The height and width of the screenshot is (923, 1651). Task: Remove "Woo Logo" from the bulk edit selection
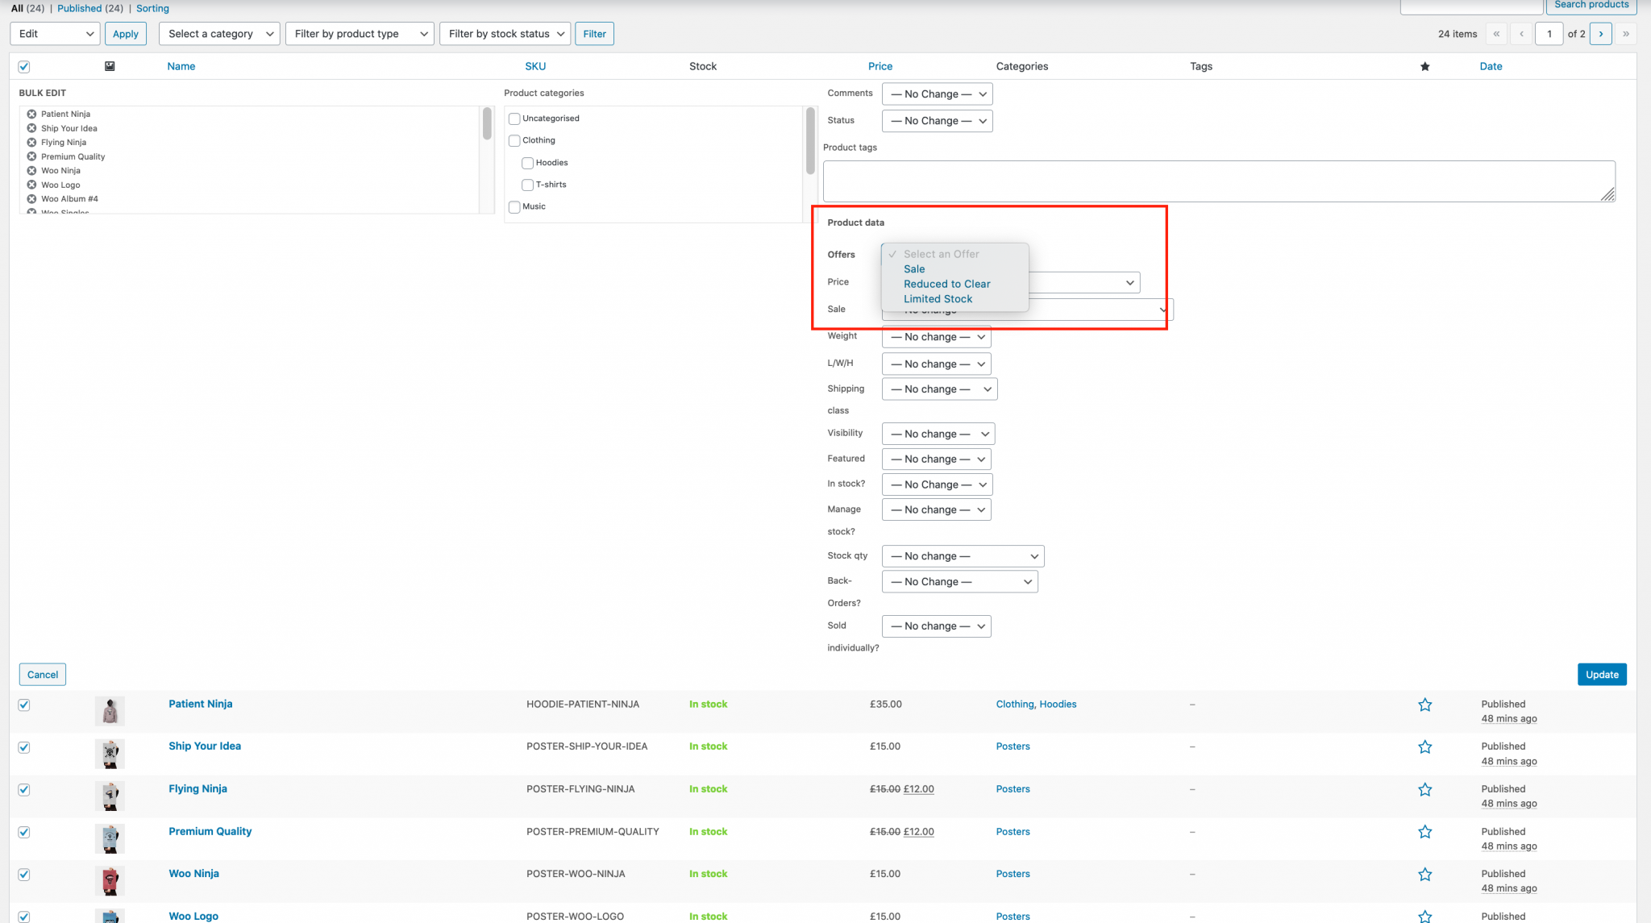point(31,185)
